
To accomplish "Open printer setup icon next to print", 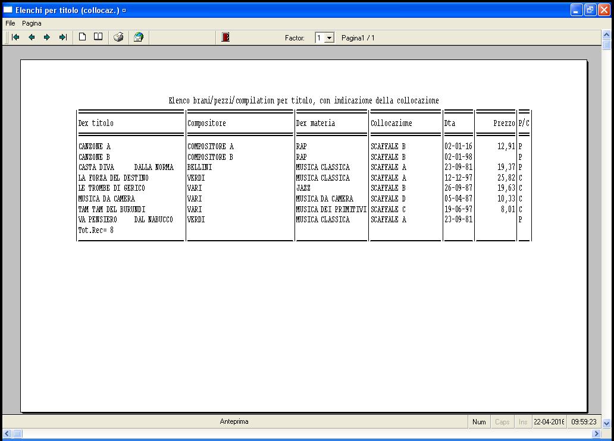I will (x=139, y=37).
